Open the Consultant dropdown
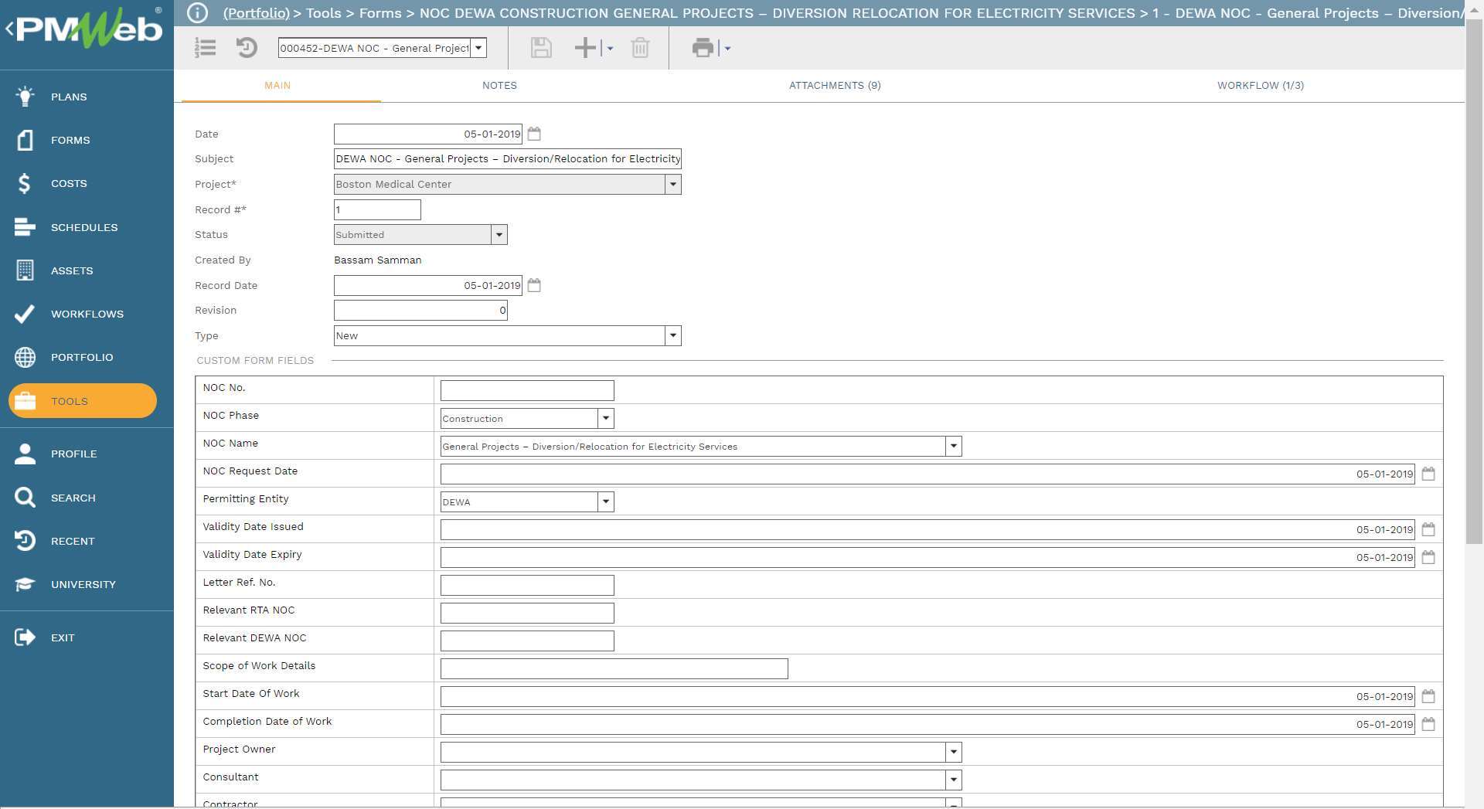This screenshot has height=809, width=1484. pos(954,780)
